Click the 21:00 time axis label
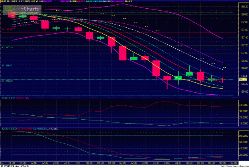The height and width of the screenshot is (168, 249). click(12, 163)
